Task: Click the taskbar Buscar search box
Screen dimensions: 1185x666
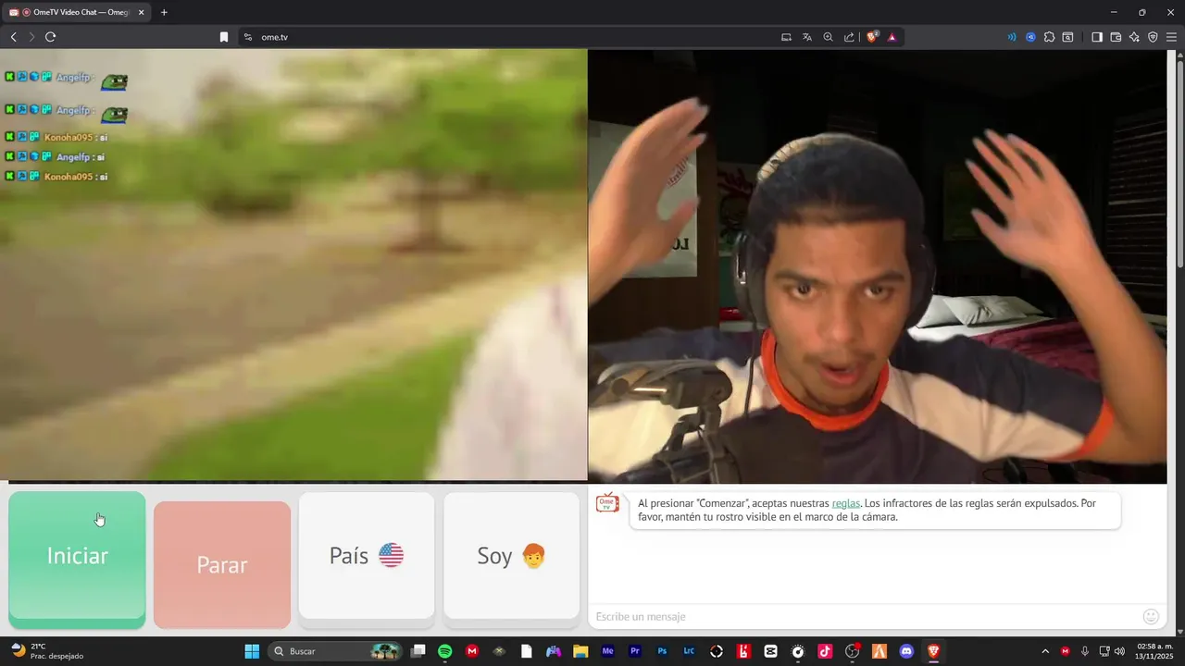Action: point(336,651)
